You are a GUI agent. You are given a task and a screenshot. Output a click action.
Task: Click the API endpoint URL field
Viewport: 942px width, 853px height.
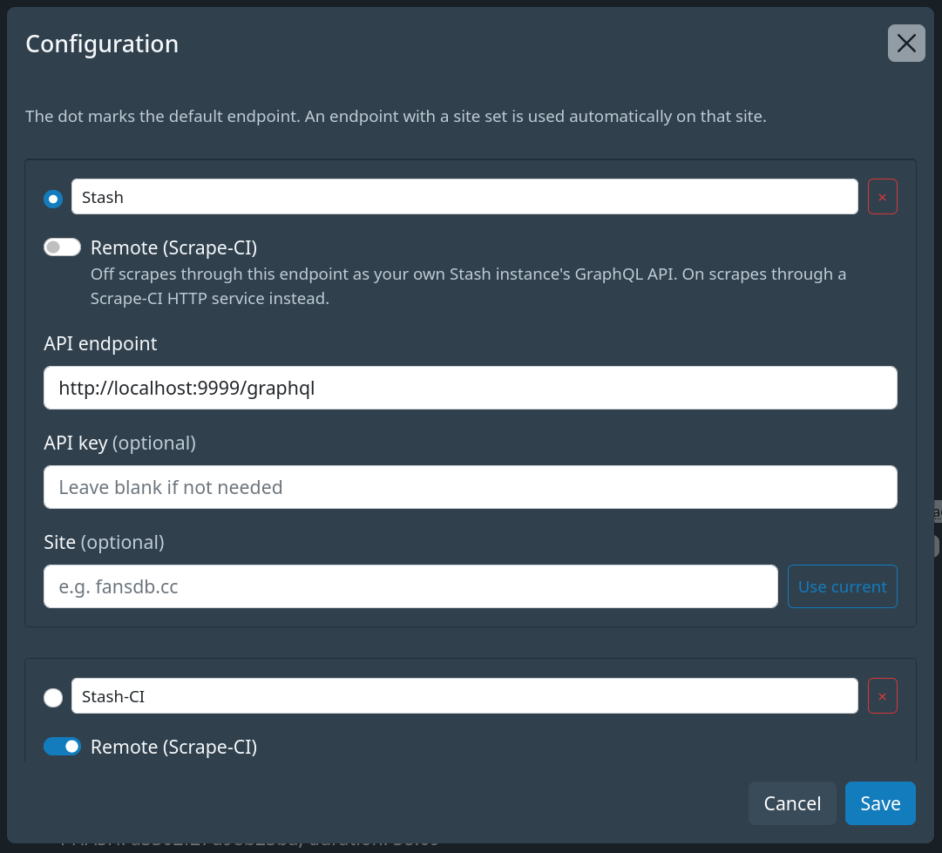(471, 388)
